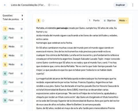Click the title Lista de Consolidação
Screen dimensions: 138x111
coord(28,5)
